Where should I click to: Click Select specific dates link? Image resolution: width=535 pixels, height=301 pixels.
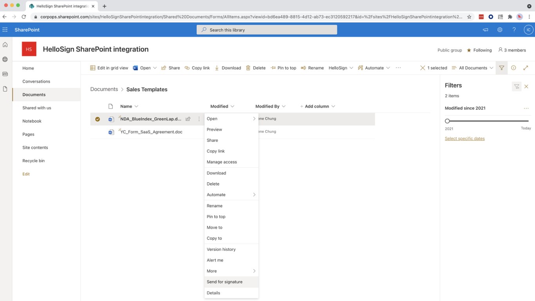click(x=465, y=138)
